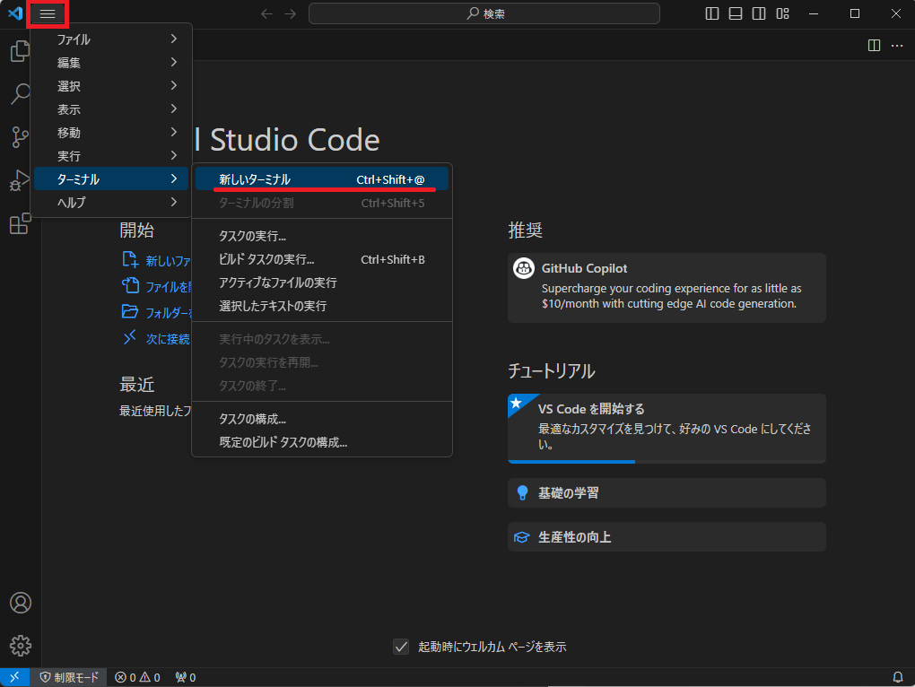This screenshot has width=915, height=687.
Task: Open the Search view in activity bar
Action: click(21, 93)
